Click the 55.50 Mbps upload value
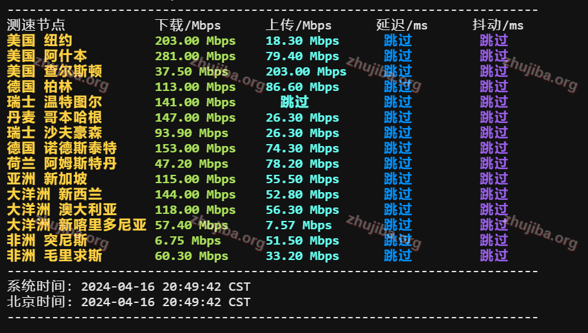 click(302, 179)
